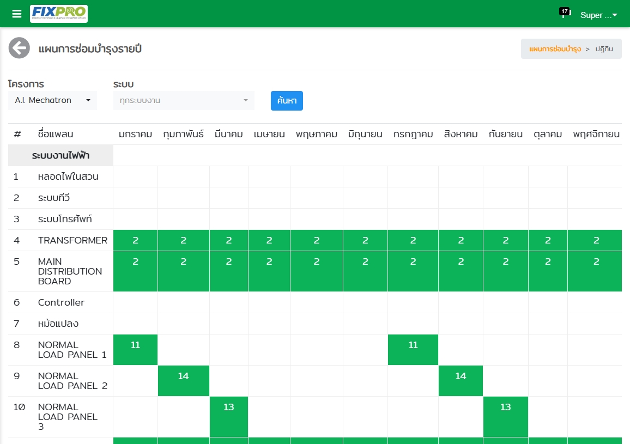
Task: Click the back arrow button
Action: pos(19,48)
